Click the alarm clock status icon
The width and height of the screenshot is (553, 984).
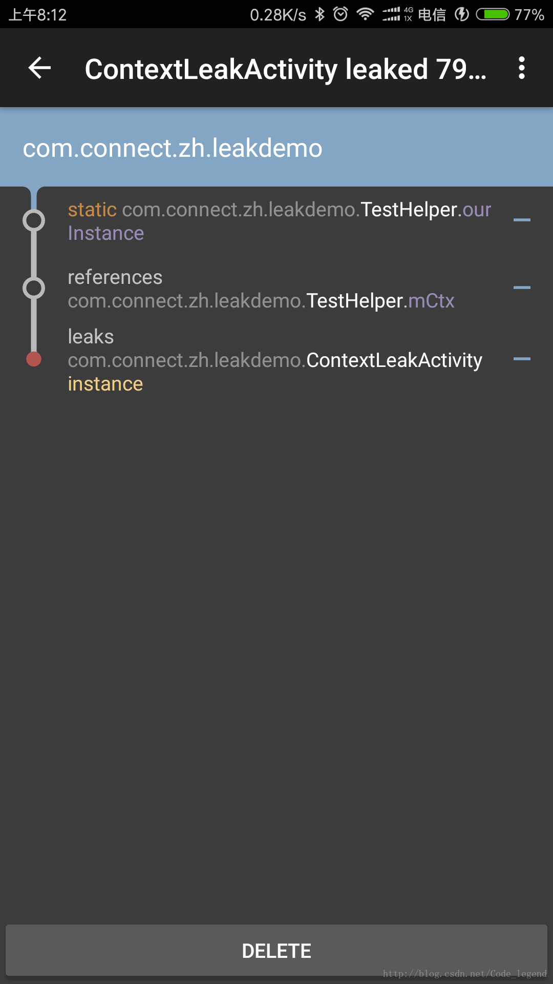pos(341,14)
